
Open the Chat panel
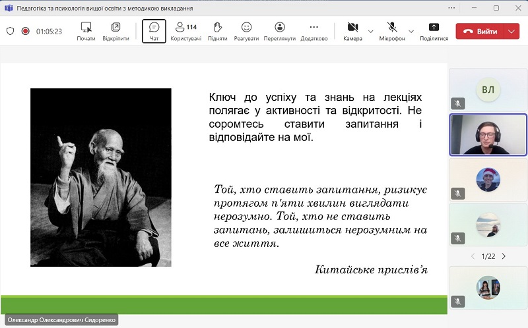(x=154, y=31)
